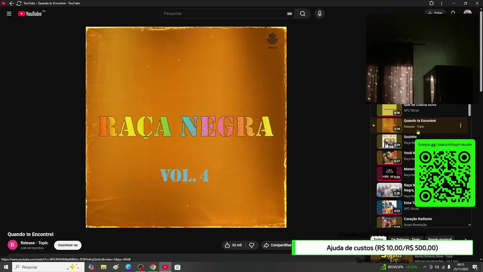Subscribe with the Inscrever-se button
The height and width of the screenshot is (272, 483).
68,245
